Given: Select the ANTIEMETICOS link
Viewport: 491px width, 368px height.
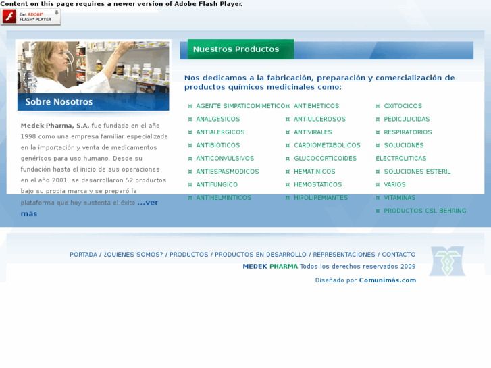Looking at the screenshot, I should point(316,106).
